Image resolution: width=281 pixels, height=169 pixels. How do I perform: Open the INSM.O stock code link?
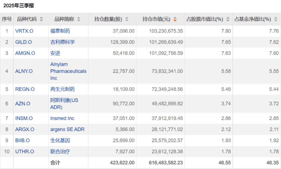pyautogui.click(x=24, y=118)
